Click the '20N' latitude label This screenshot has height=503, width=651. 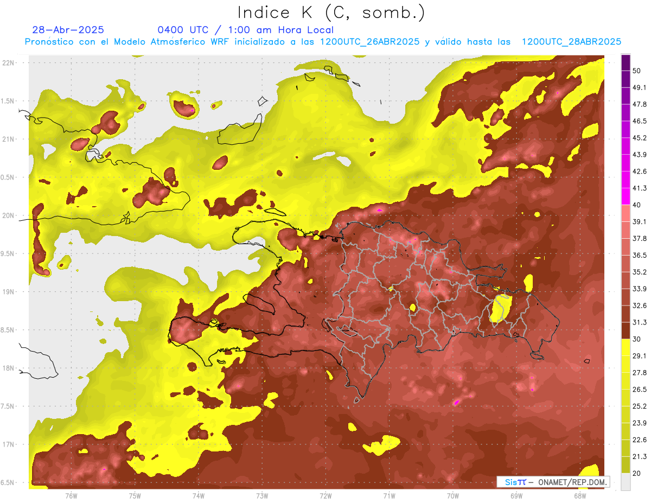click(x=8, y=215)
